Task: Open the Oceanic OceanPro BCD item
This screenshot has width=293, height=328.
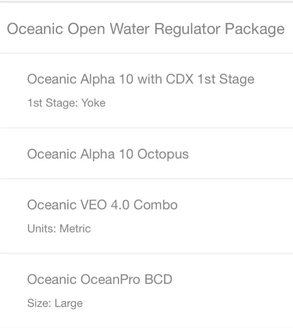Action: [100, 279]
